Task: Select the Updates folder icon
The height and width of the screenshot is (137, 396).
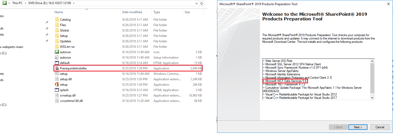Action: pyautogui.click(x=57, y=41)
